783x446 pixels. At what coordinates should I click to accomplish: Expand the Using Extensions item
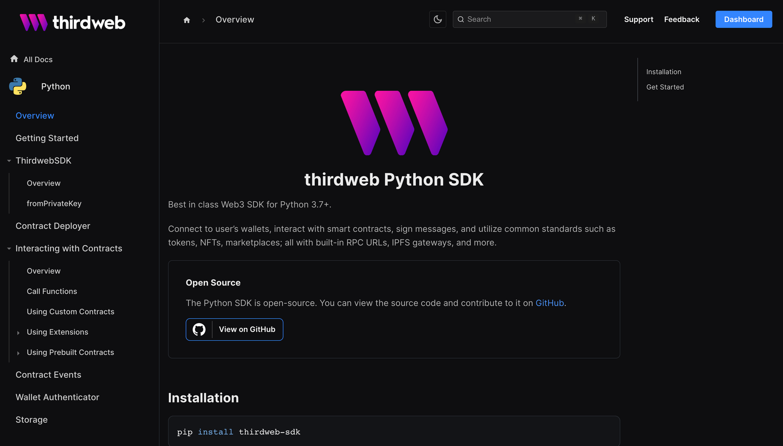click(x=18, y=332)
